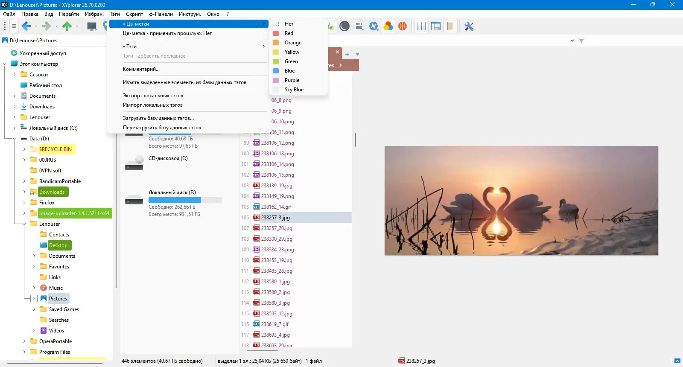The height and width of the screenshot is (367, 683).
Task: Click the breadcrumb chevron in the tab bar
Action: tap(341, 65)
